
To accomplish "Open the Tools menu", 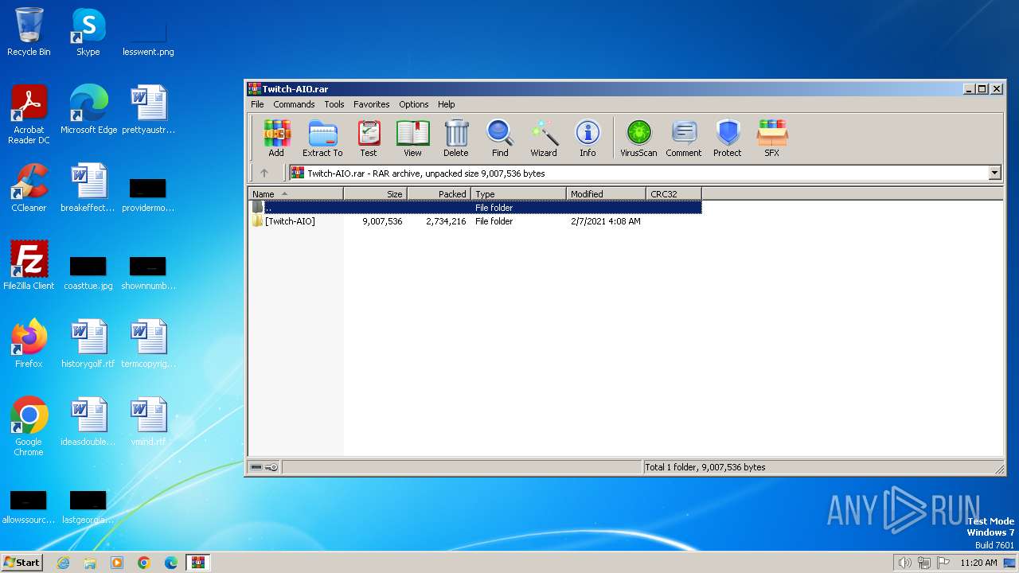I will click(x=334, y=104).
